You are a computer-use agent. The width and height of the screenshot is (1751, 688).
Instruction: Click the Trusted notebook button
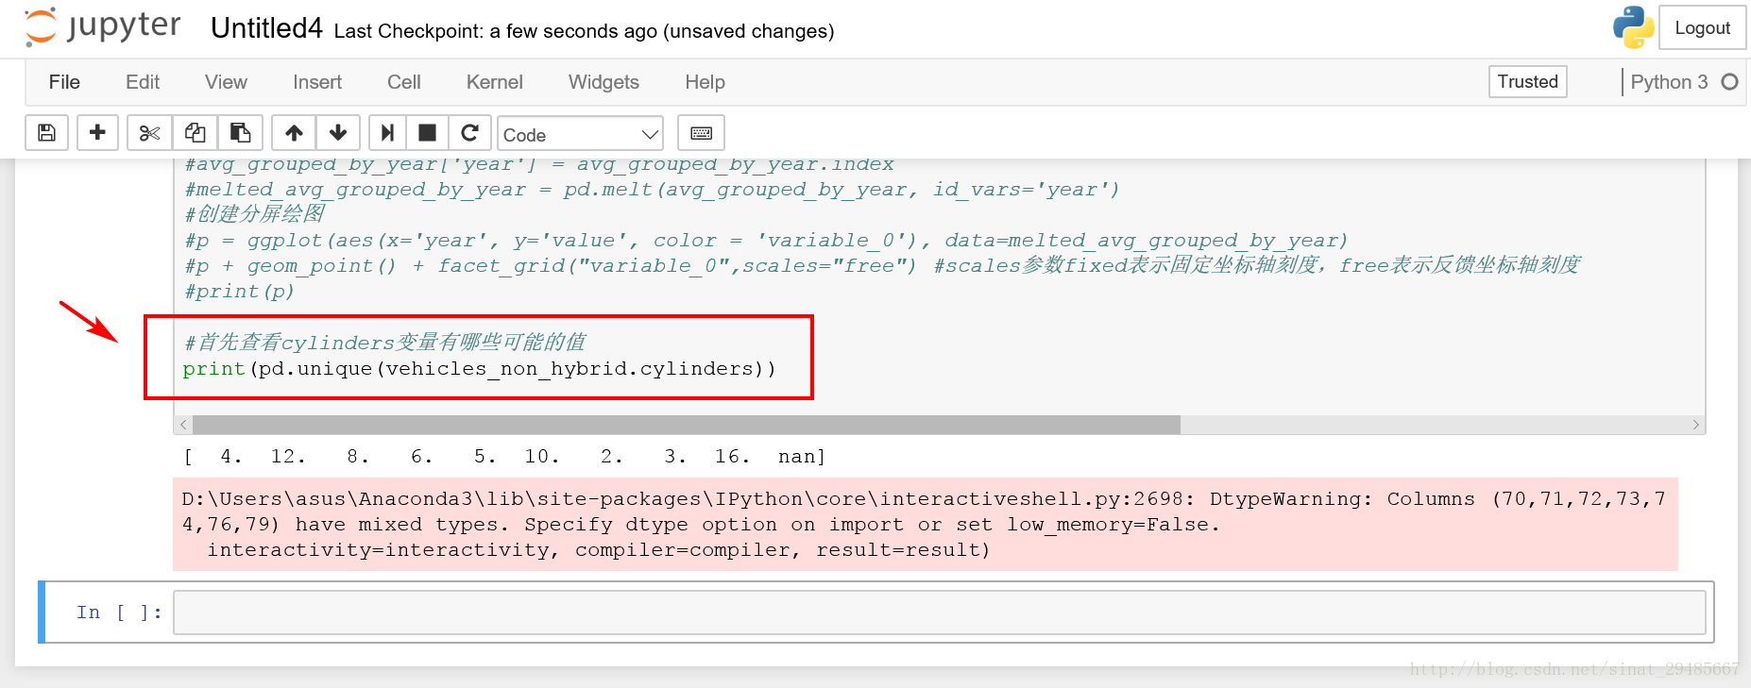pyautogui.click(x=1527, y=81)
